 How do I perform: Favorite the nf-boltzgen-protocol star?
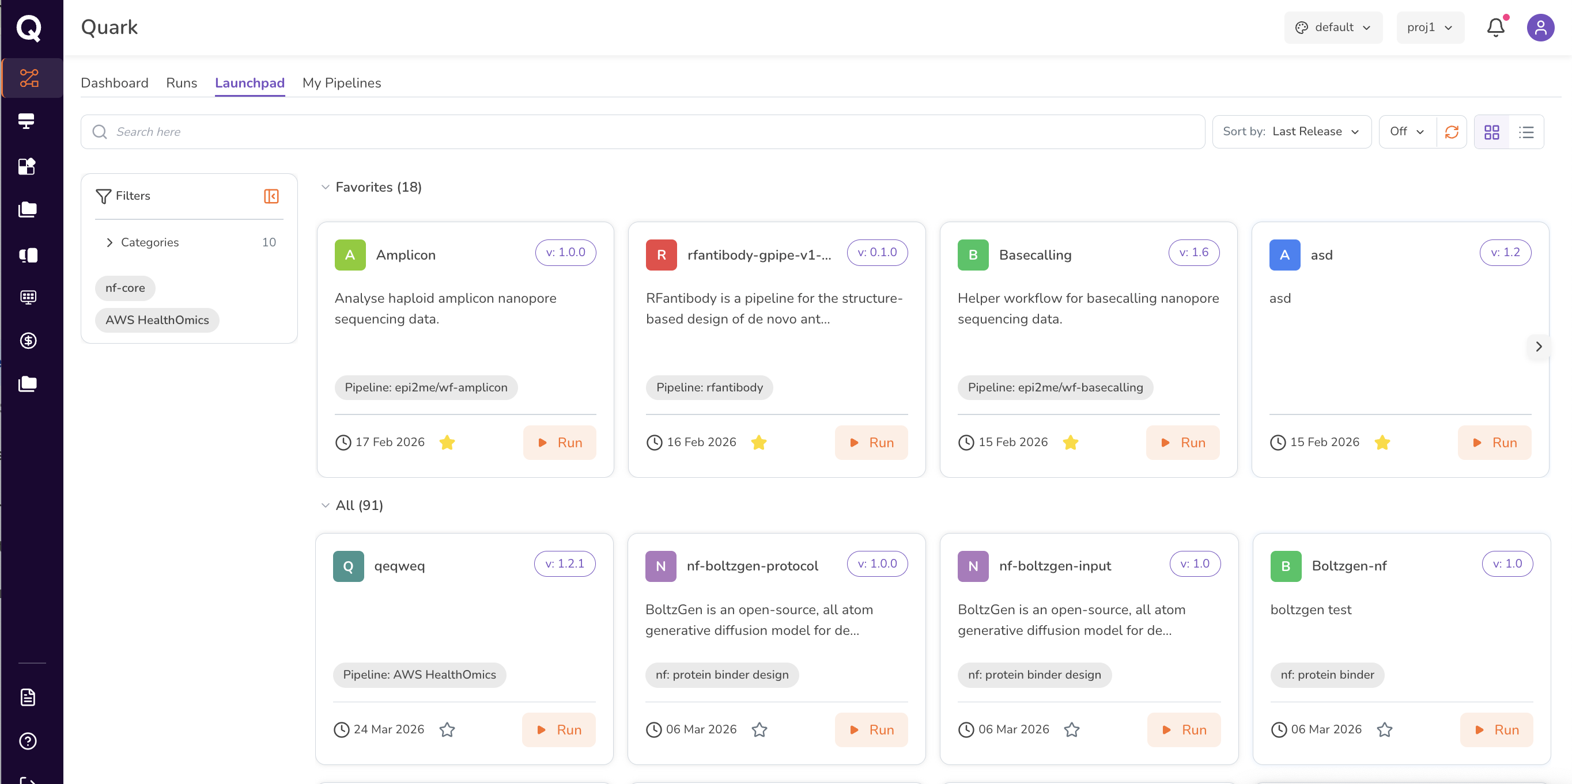(x=759, y=729)
